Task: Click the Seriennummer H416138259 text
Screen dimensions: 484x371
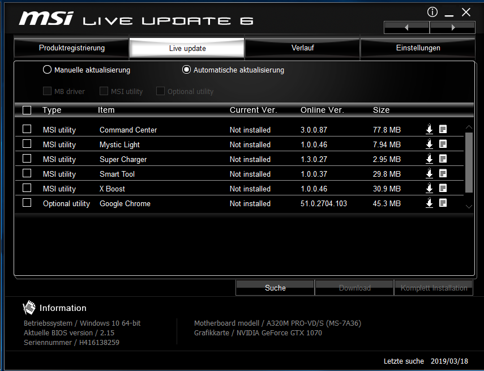Action: pos(72,342)
